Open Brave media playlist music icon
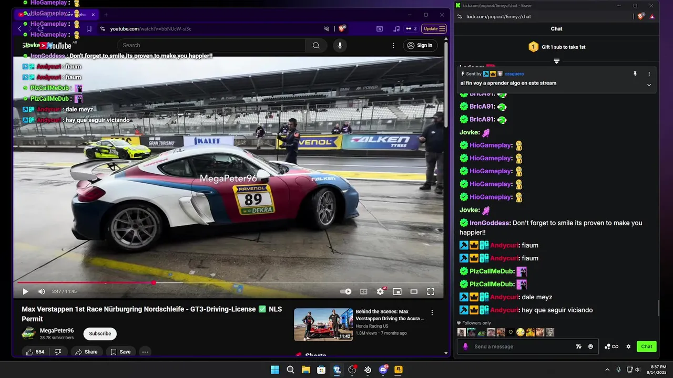The image size is (673, 378). [x=396, y=29]
